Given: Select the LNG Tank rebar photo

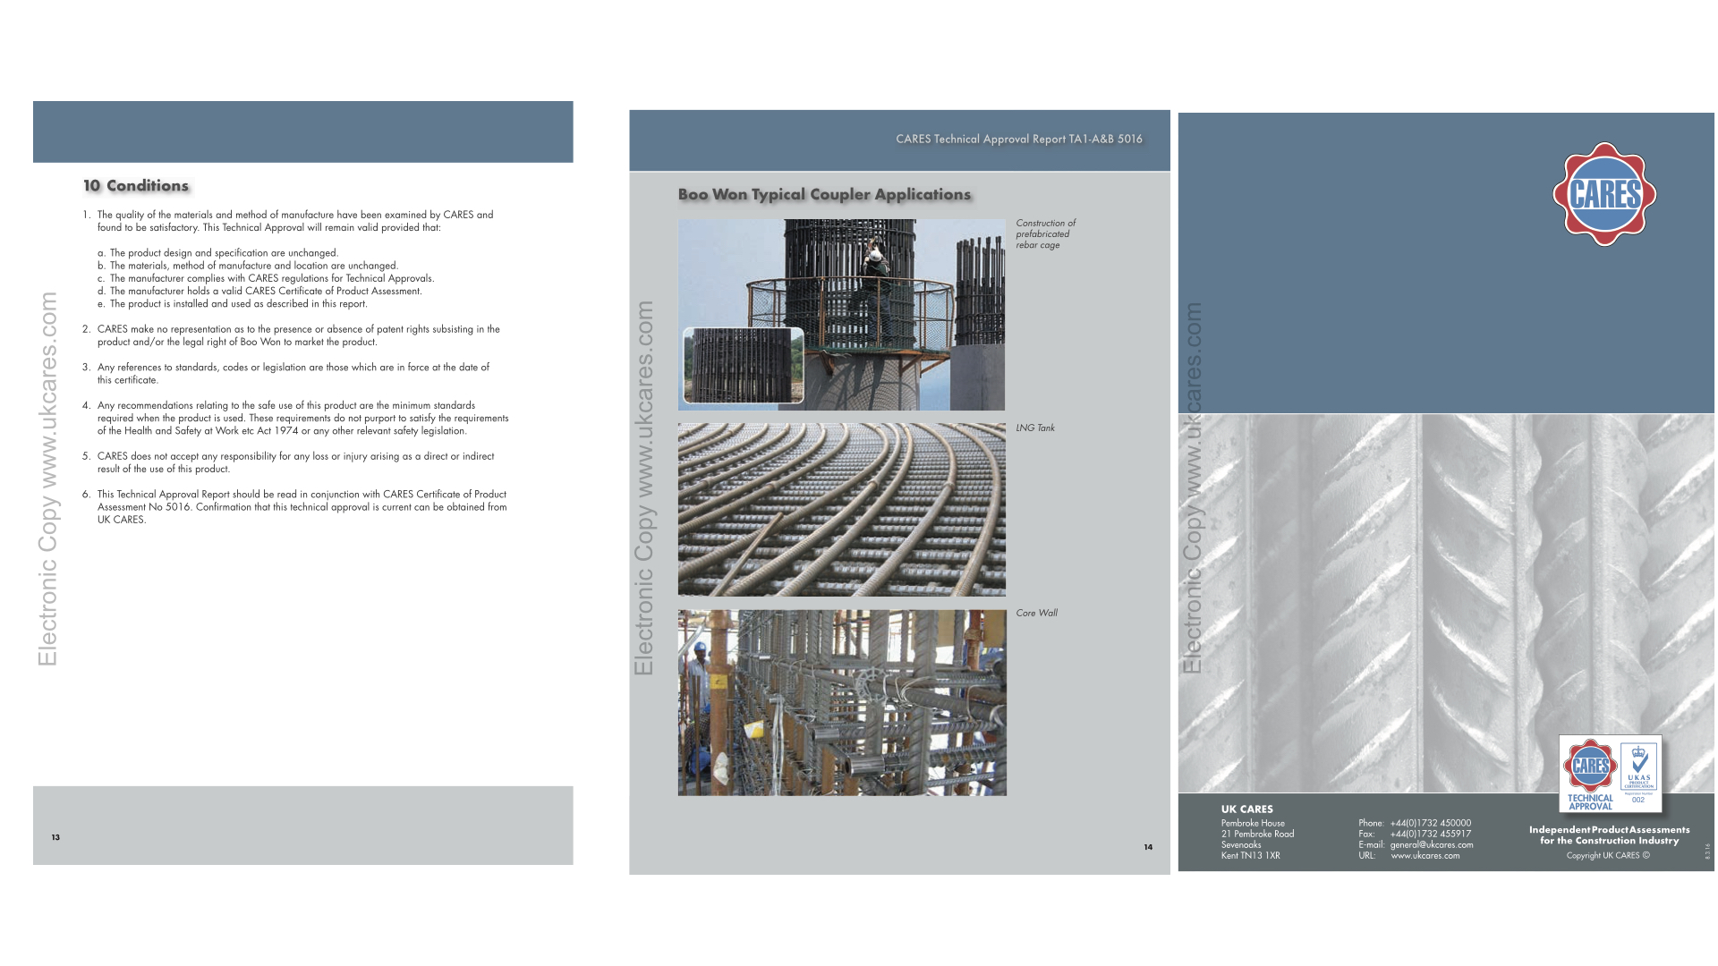Looking at the screenshot, I should coord(841,510).
